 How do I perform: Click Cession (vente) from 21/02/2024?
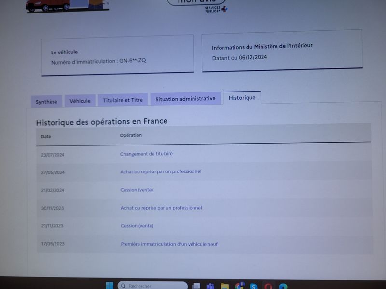click(x=137, y=190)
